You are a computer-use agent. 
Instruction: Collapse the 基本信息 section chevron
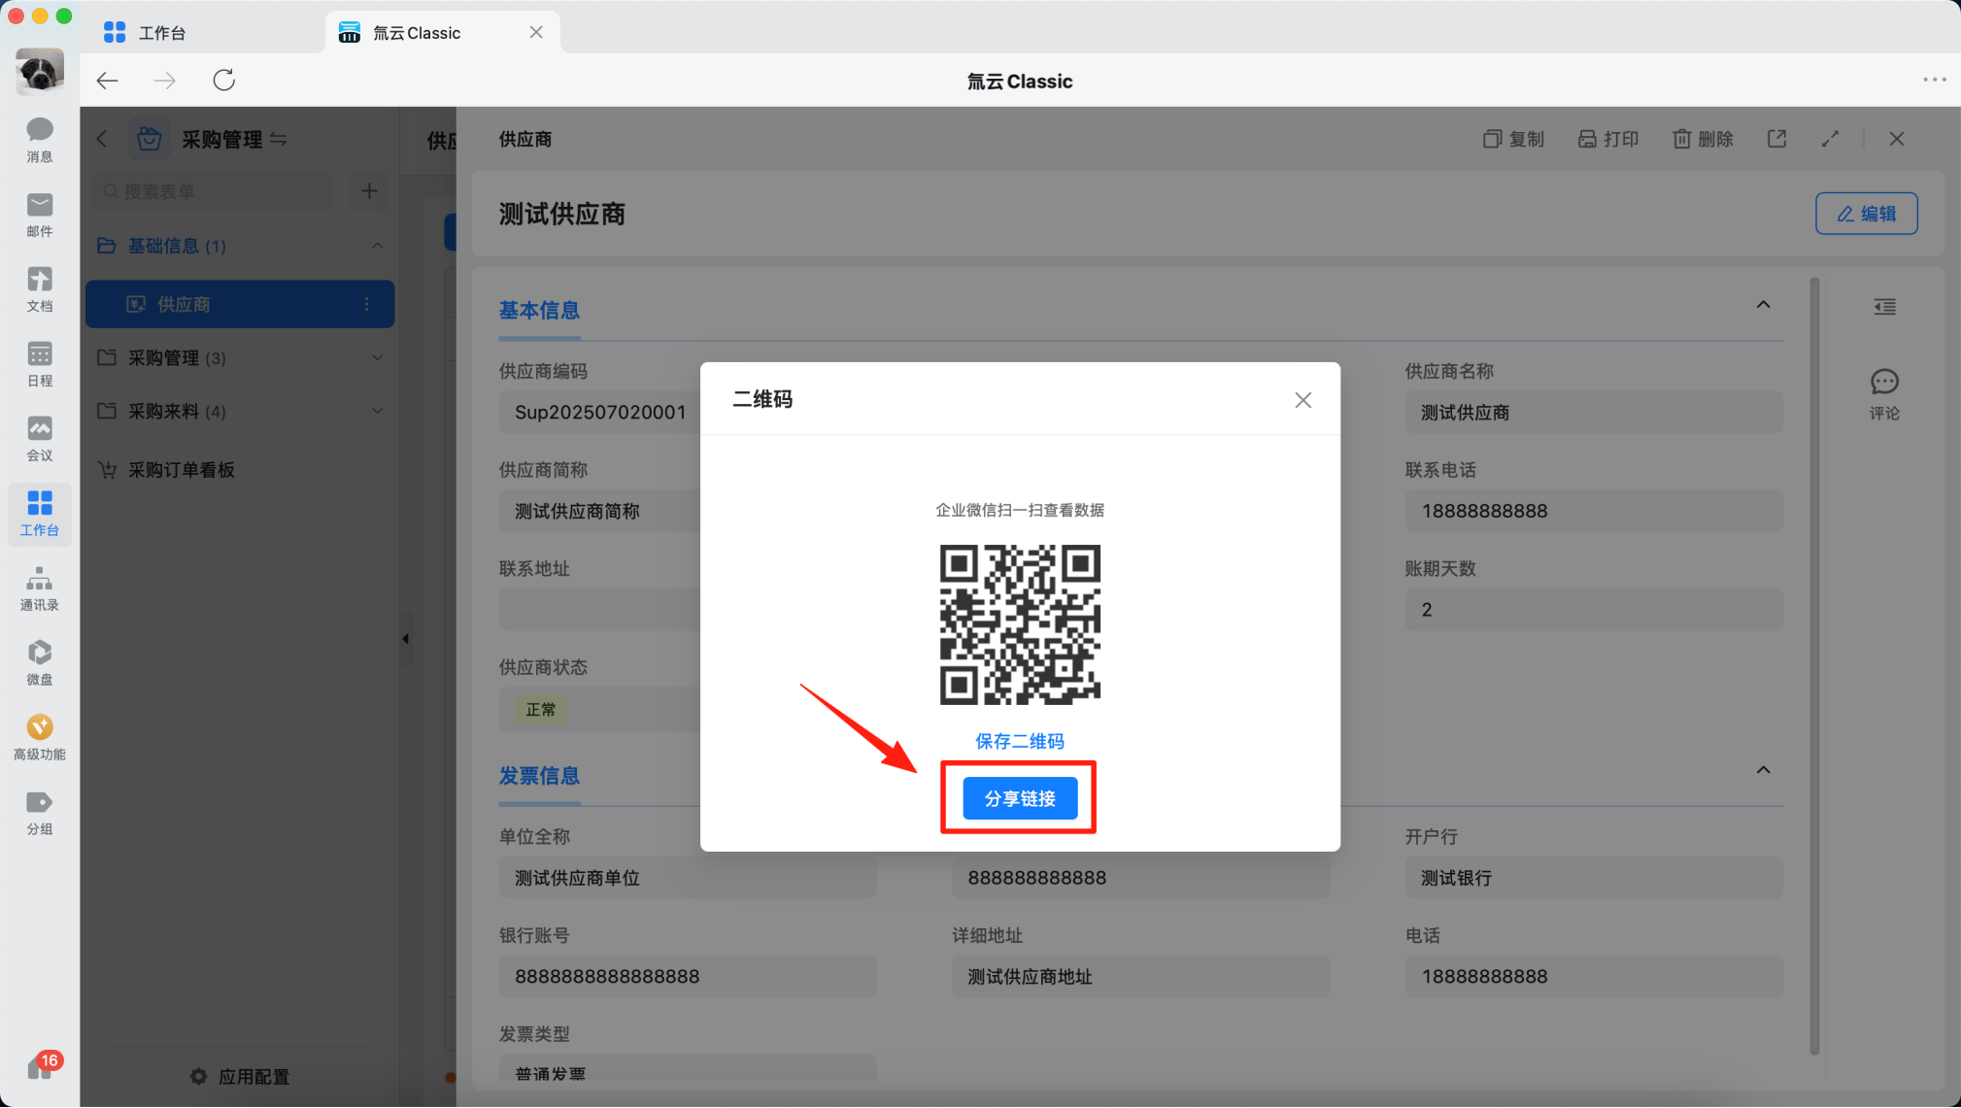(1763, 305)
